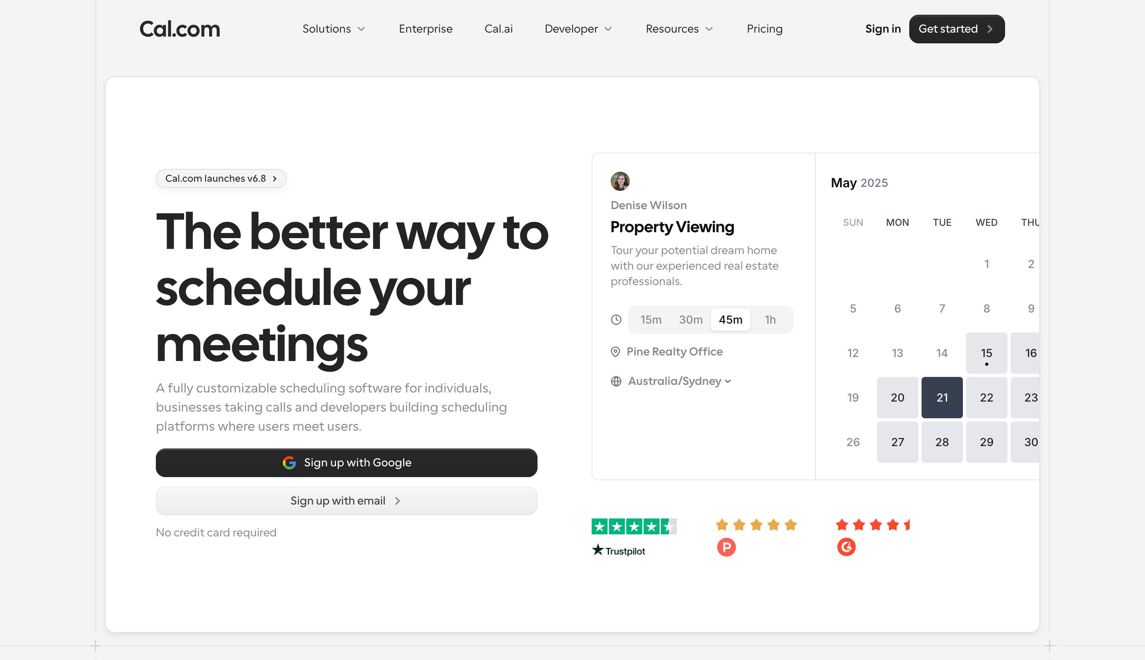Click the Google logo icon
This screenshot has height=660, width=1145.
click(x=289, y=462)
